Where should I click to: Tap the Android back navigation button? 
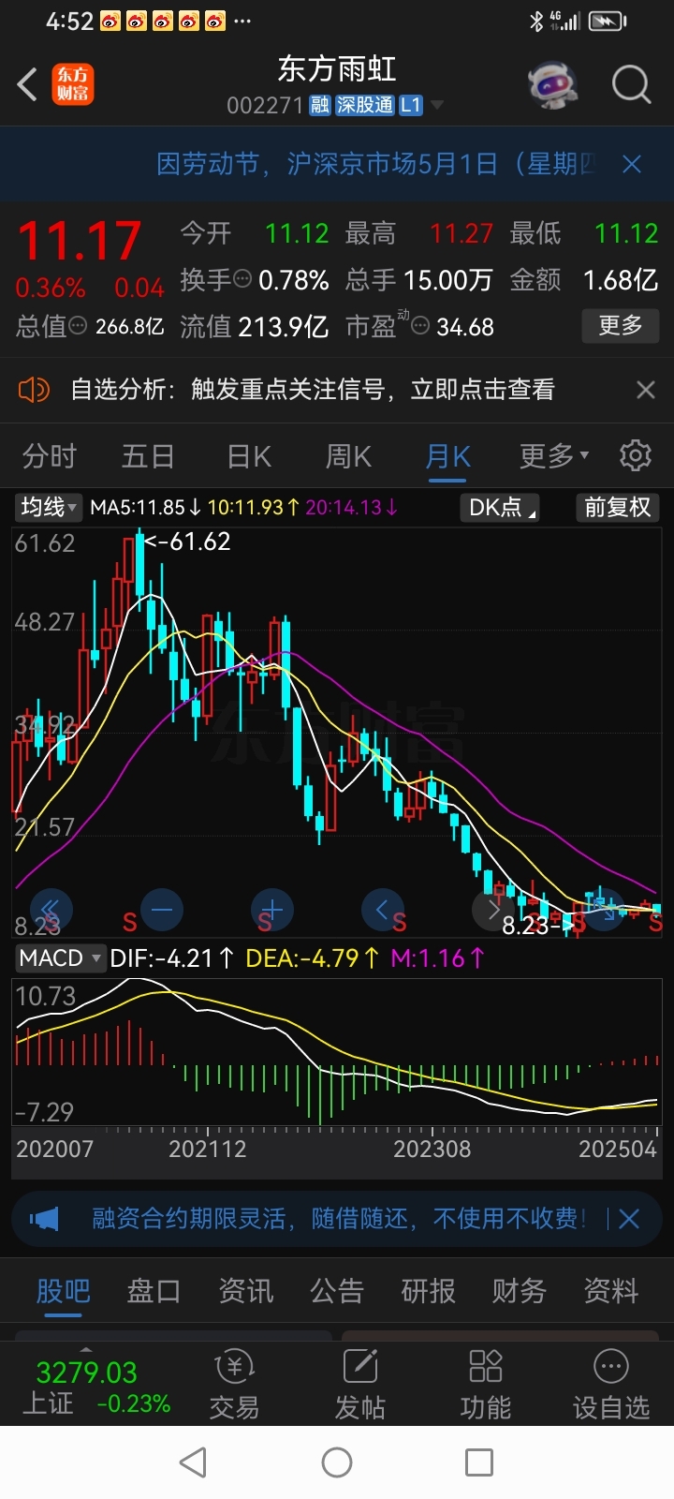tap(193, 1462)
